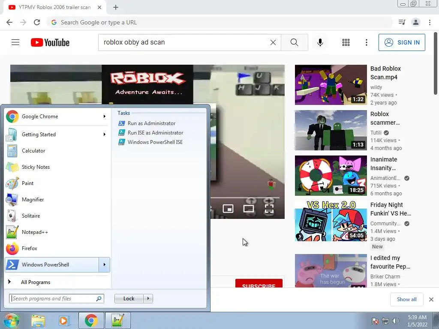This screenshot has height=329, width=439.
Task: Click the YouTube logo
Action: [50, 42]
